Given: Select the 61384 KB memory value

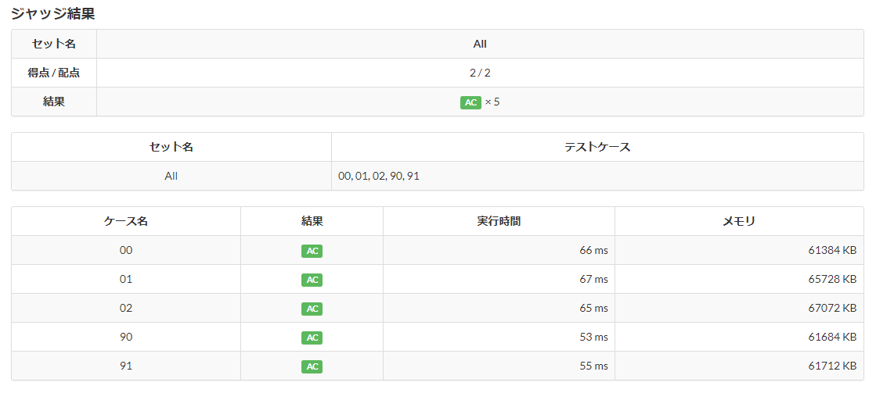Looking at the screenshot, I should pos(832,250).
